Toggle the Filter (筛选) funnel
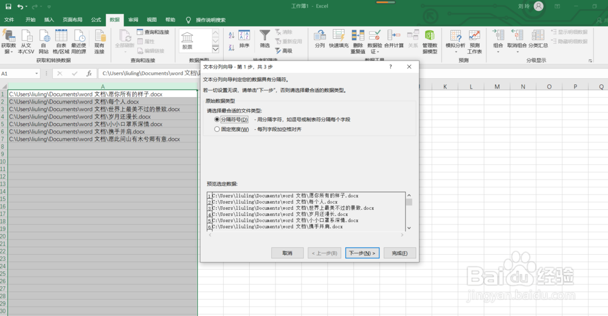Image resolution: width=608 pixels, height=316 pixels. [265, 39]
